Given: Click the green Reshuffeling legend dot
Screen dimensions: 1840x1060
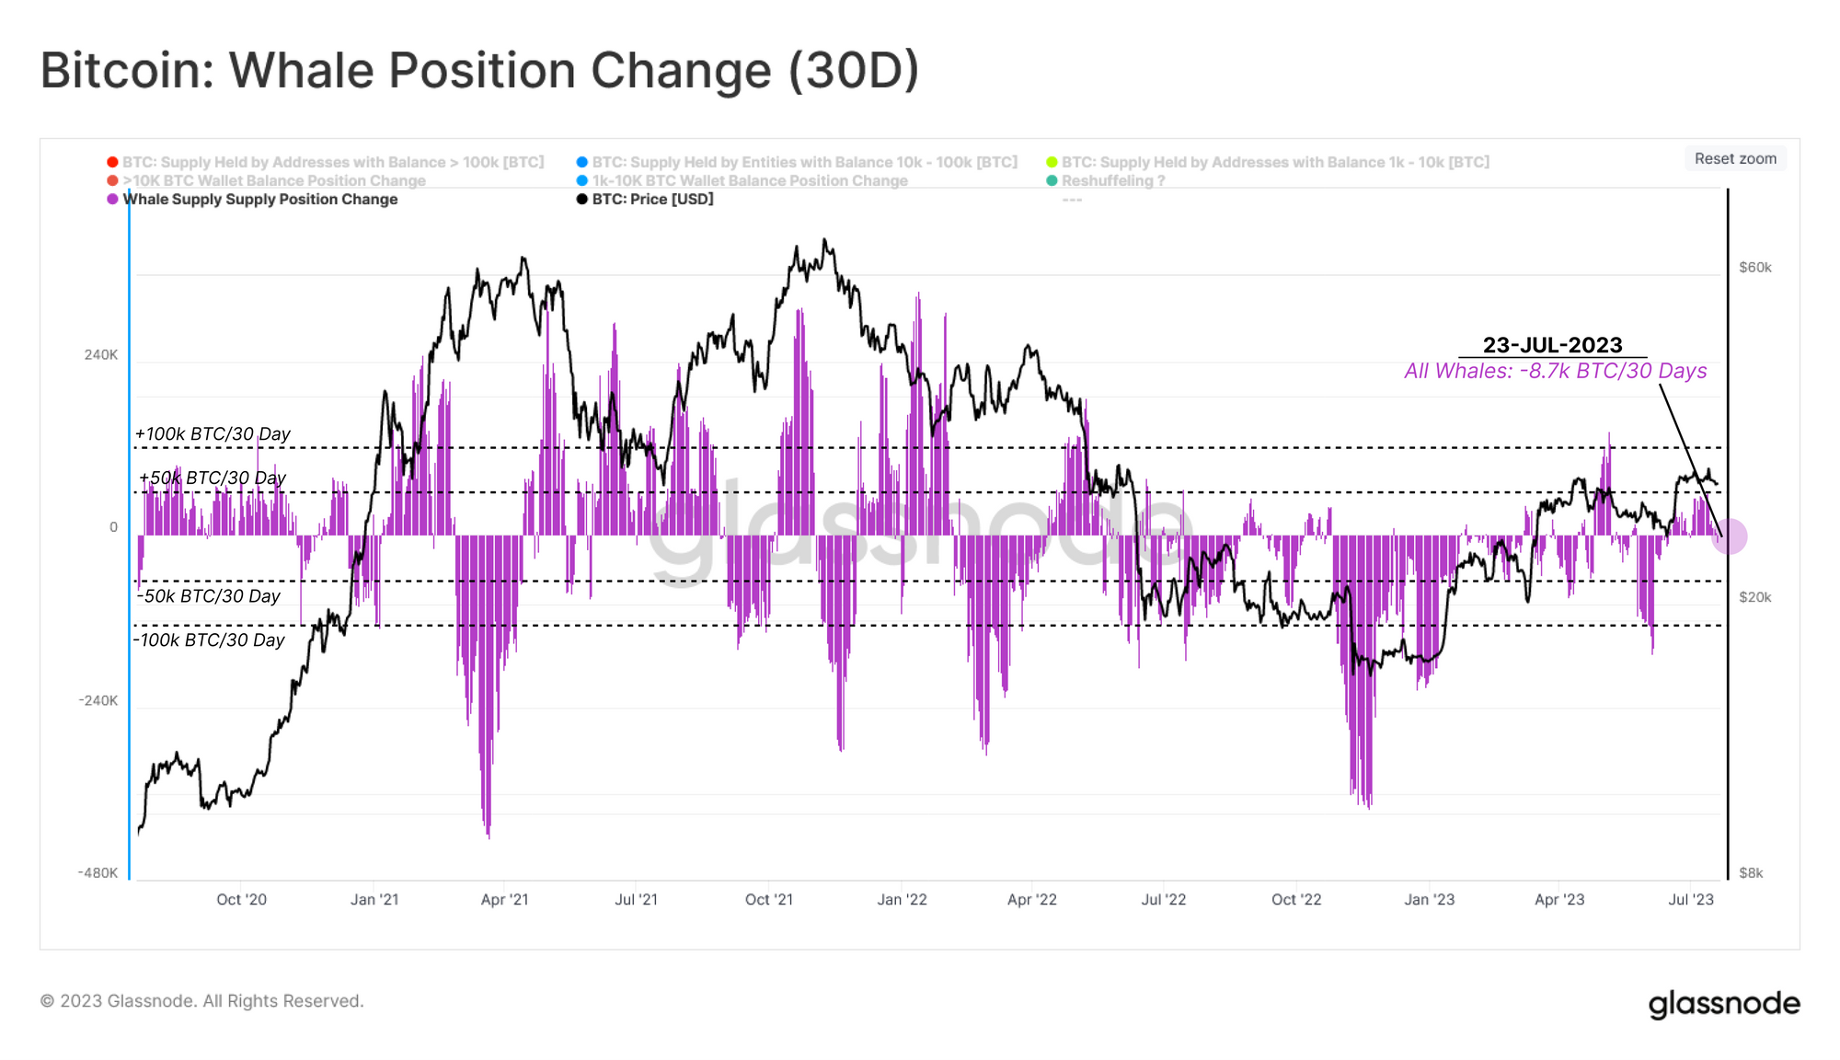Looking at the screenshot, I should click(1052, 180).
